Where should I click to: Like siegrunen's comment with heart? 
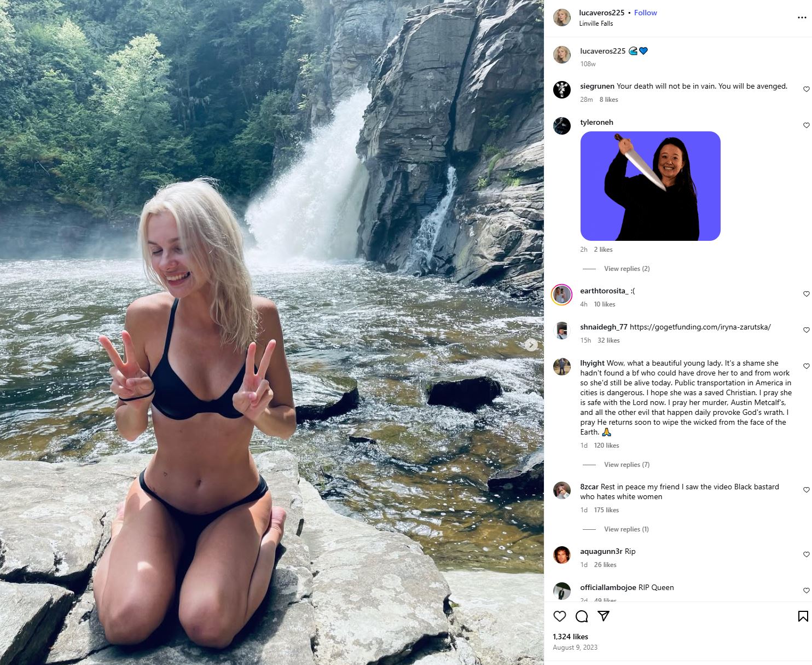pos(806,89)
